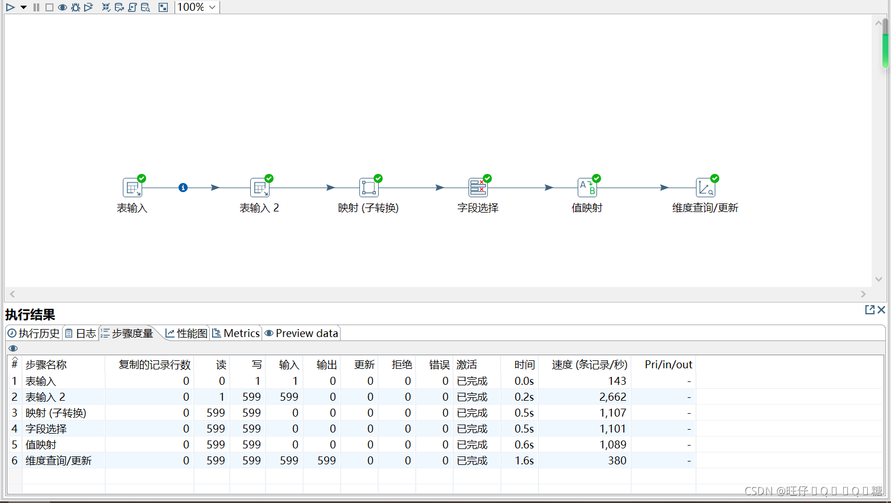Pop out the execution results panel
Viewport: 891px width, 503px height.
click(x=869, y=310)
